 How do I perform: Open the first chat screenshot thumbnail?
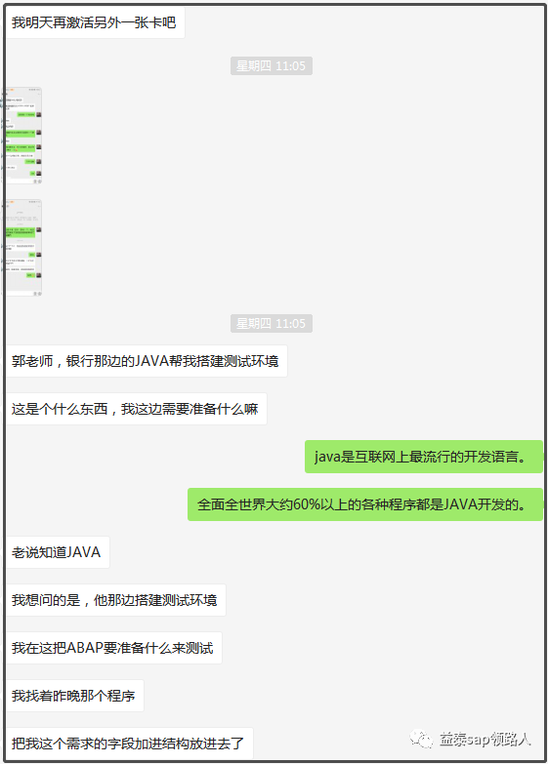pos(23,136)
